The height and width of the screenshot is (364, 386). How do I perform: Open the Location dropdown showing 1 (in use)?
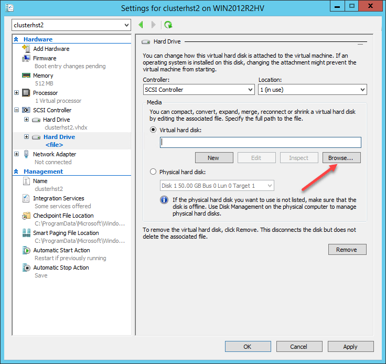[x=313, y=90]
